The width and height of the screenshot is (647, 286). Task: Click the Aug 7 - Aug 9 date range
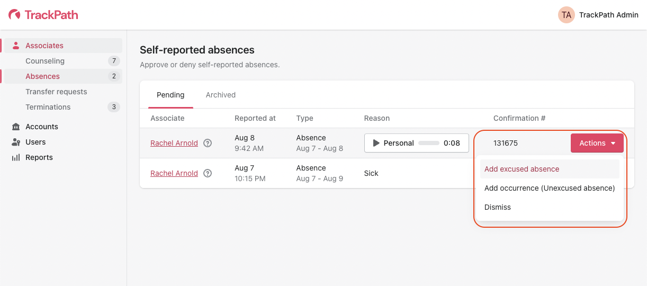pyautogui.click(x=320, y=178)
